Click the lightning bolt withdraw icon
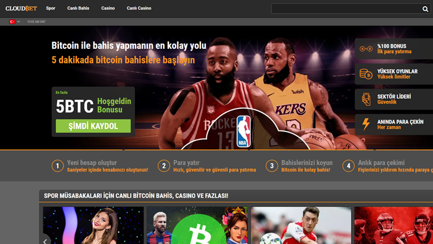 coord(366,124)
